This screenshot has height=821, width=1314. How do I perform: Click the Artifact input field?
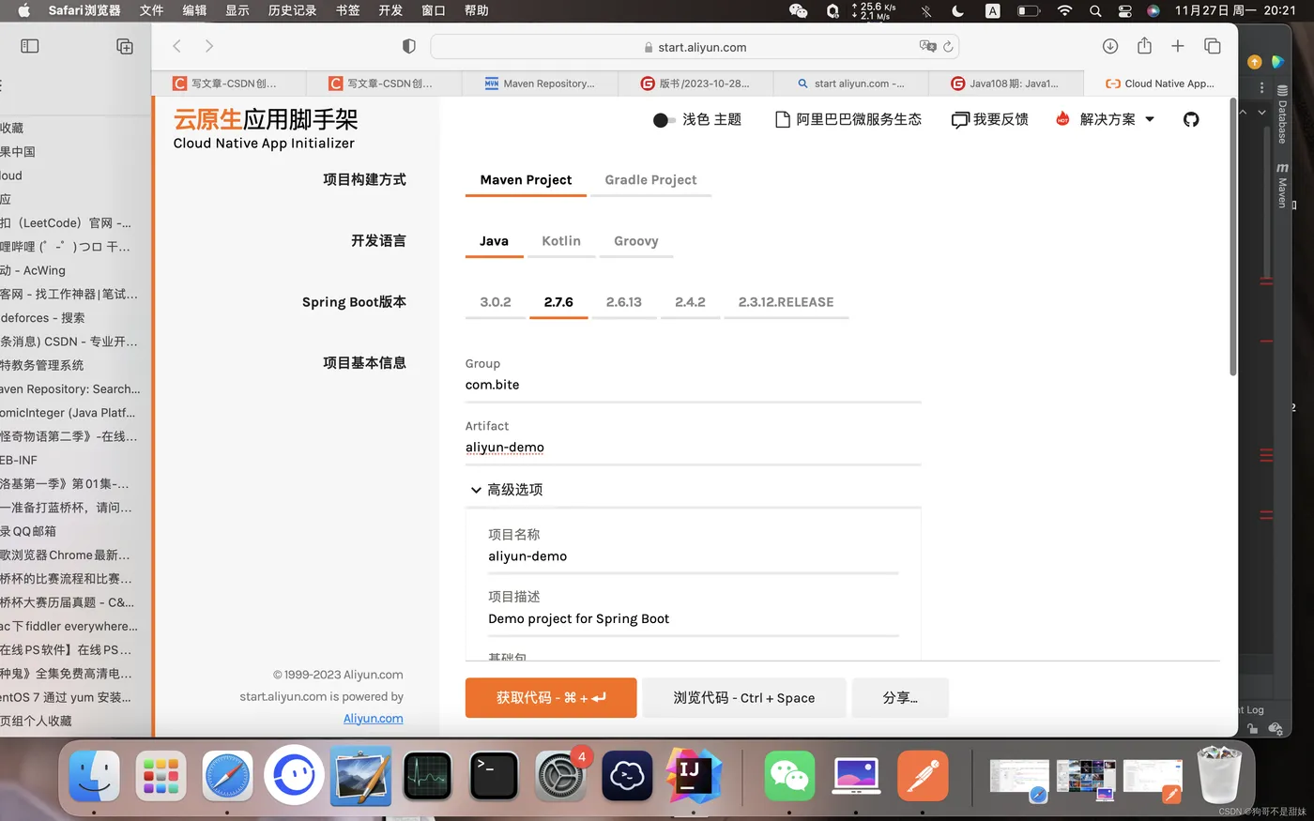694,448
